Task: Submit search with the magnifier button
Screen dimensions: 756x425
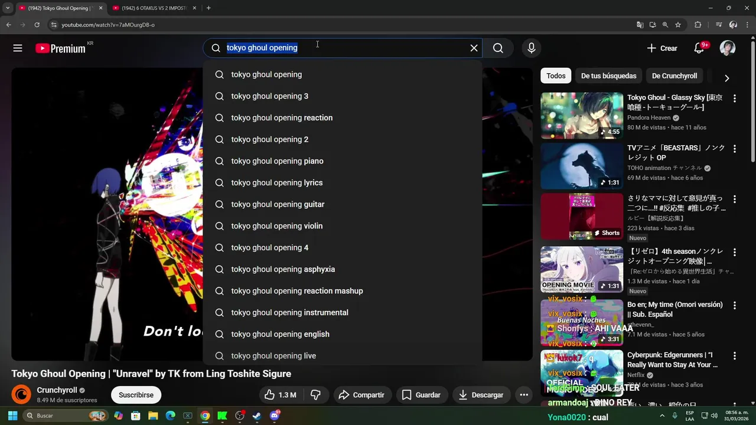Action: [x=498, y=48]
